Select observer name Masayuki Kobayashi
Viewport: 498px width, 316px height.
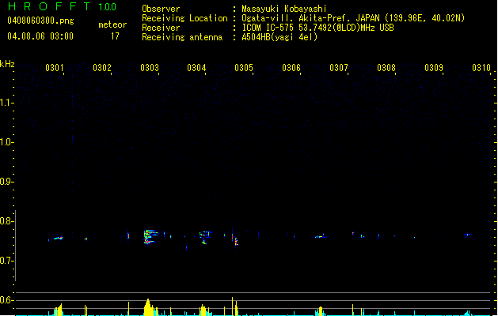coord(284,9)
